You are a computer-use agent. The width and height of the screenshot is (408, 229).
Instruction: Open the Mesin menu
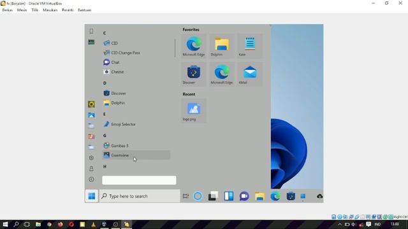coord(22,10)
